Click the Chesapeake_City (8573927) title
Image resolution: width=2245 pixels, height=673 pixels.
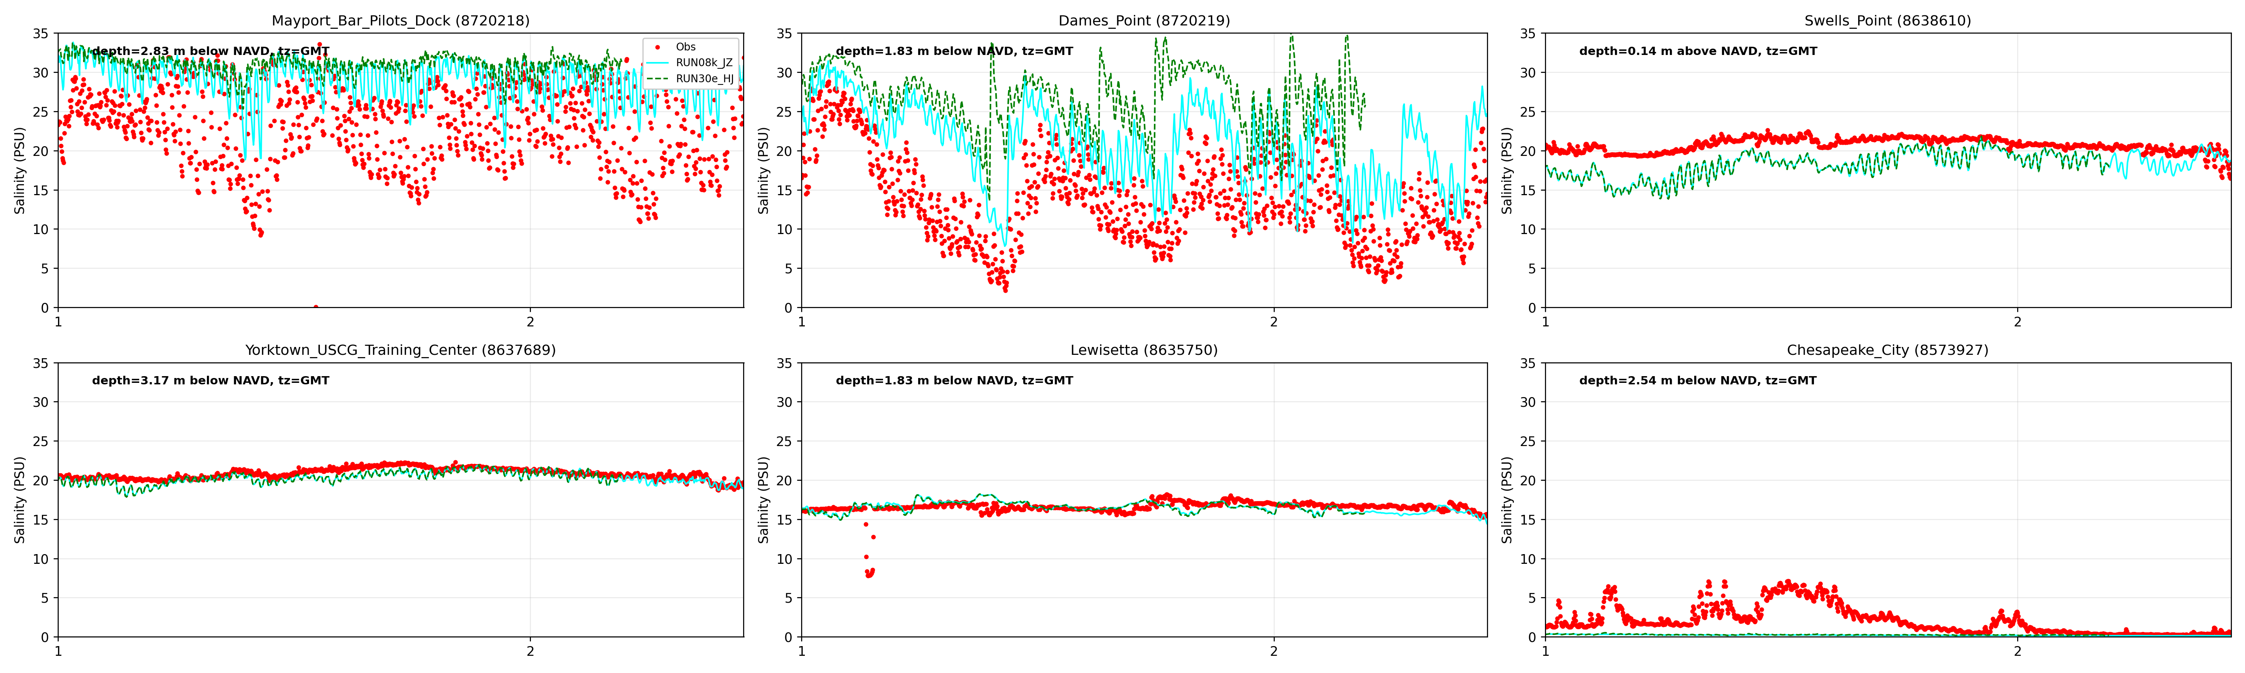point(1887,350)
